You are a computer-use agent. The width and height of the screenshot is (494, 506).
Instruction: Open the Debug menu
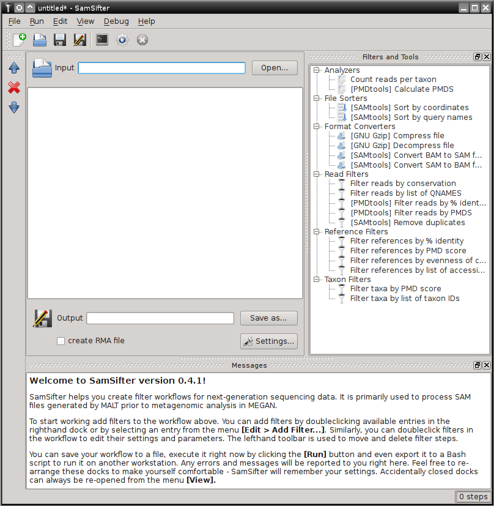click(x=116, y=21)
